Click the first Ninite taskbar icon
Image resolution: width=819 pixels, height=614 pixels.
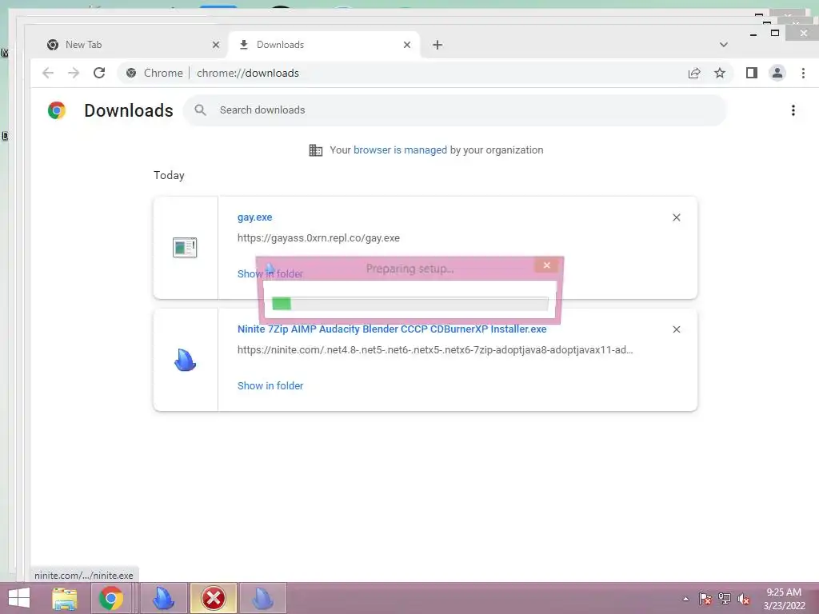[x=163, y=598]
